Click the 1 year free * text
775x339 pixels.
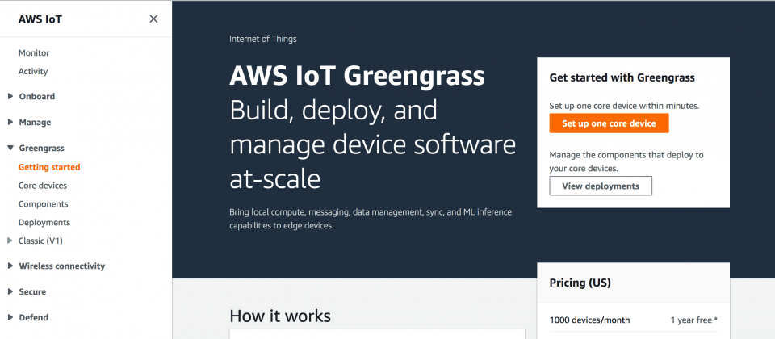click(694, 320)
